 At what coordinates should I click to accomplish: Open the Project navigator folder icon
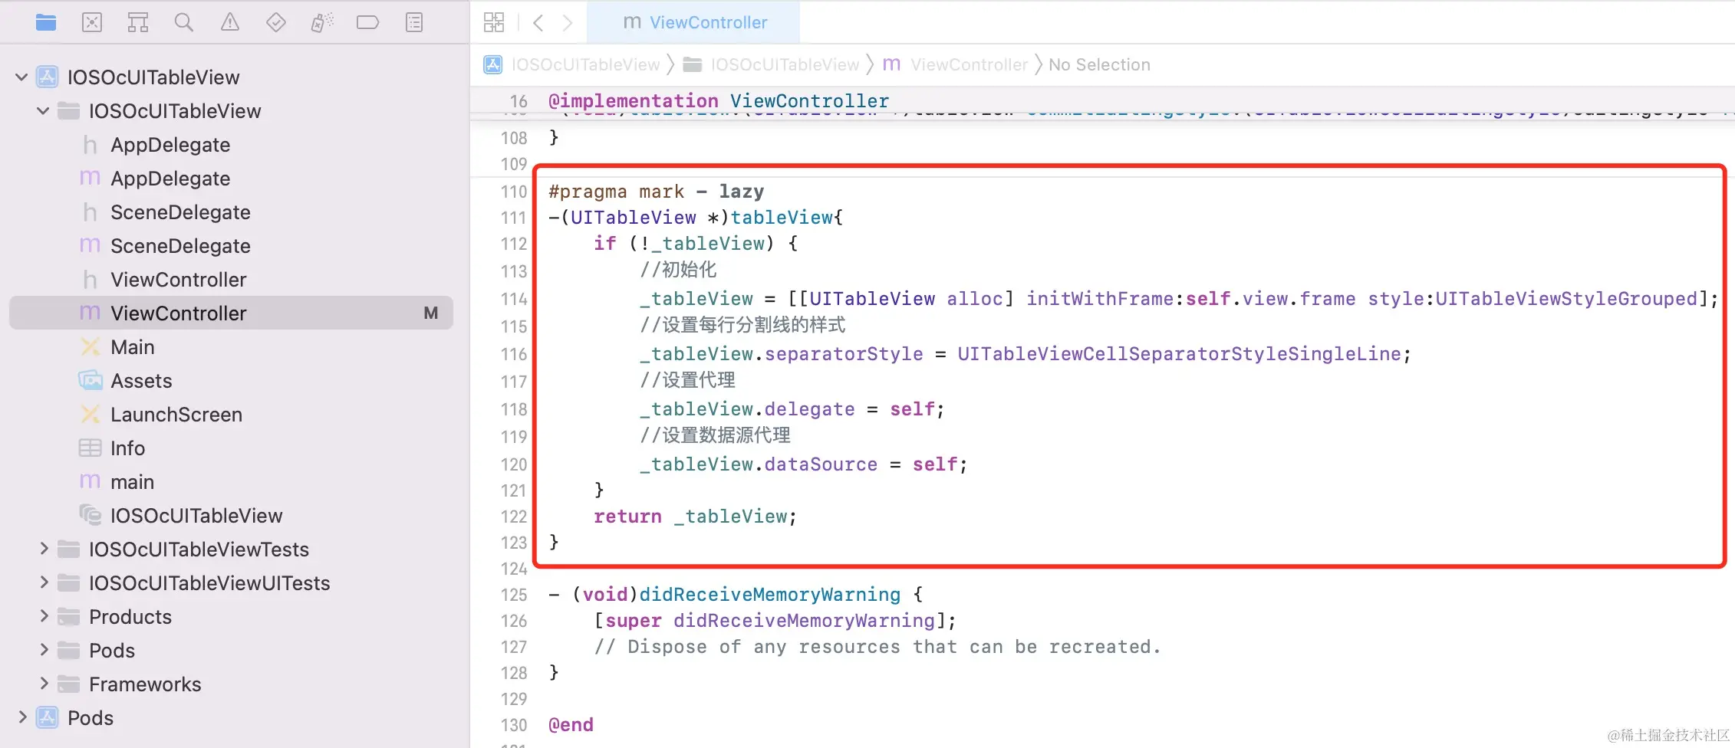coord(46,22)
